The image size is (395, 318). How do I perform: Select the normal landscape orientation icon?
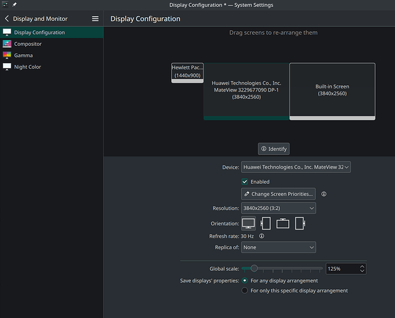(249, 223)
